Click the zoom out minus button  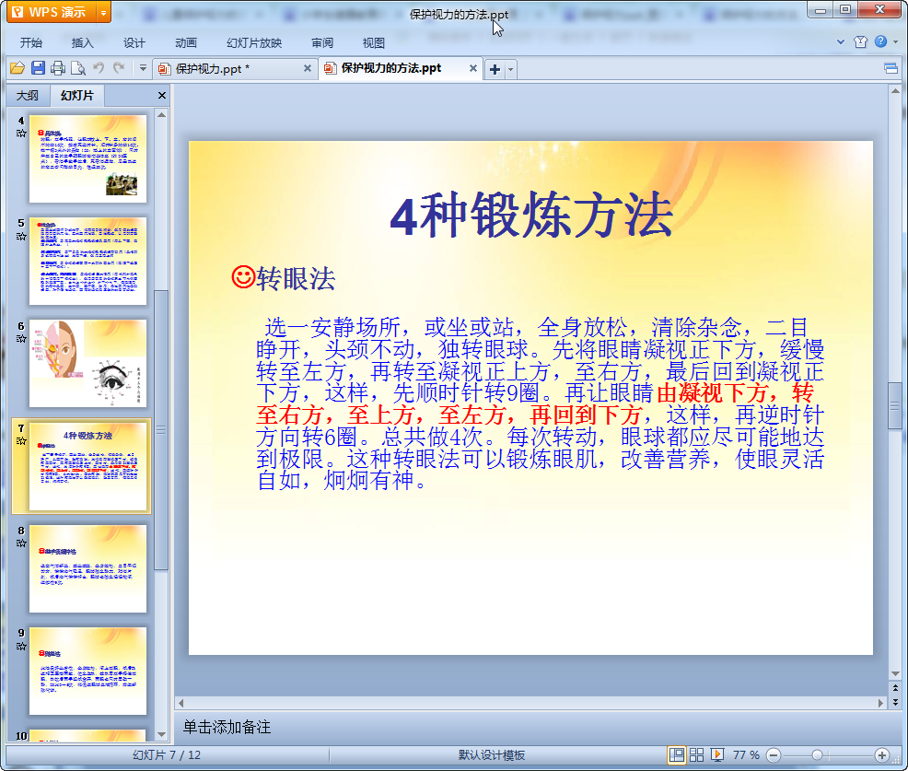(774, 755)
